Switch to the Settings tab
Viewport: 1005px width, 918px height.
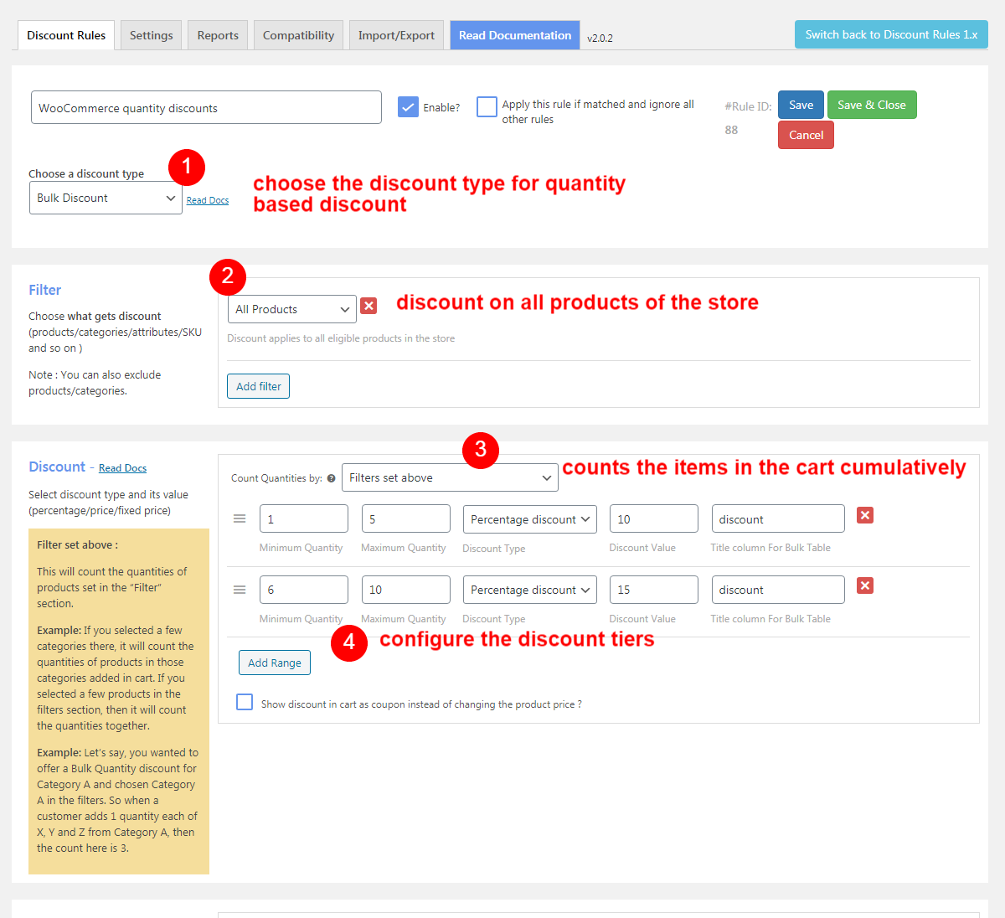[151, 34]
